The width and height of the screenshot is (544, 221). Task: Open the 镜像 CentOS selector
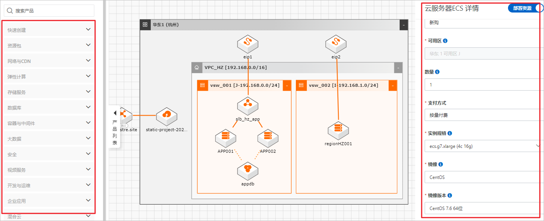click(484, 177)
